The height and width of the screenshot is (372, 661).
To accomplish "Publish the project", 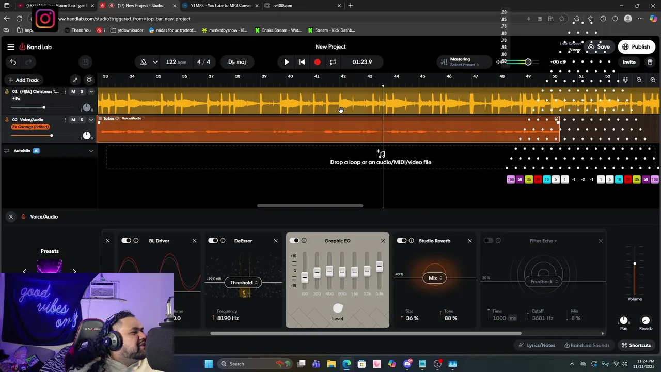I will point(636,47).
